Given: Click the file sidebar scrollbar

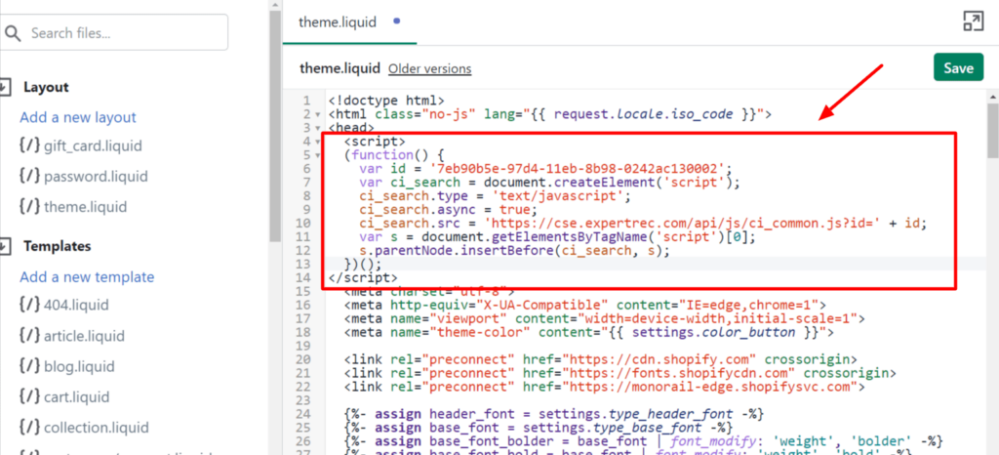Looking at the screenshot, I should pyautogui.click(x=275, y=128).
